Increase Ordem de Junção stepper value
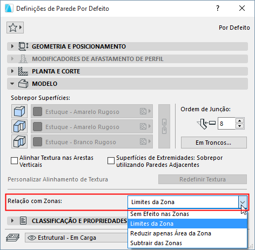The height and width of the screenshot is (250, 255). [x=239, y=121]
